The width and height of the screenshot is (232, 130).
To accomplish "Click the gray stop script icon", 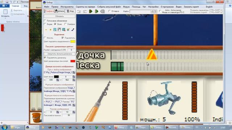I will [x=103, y=11].
